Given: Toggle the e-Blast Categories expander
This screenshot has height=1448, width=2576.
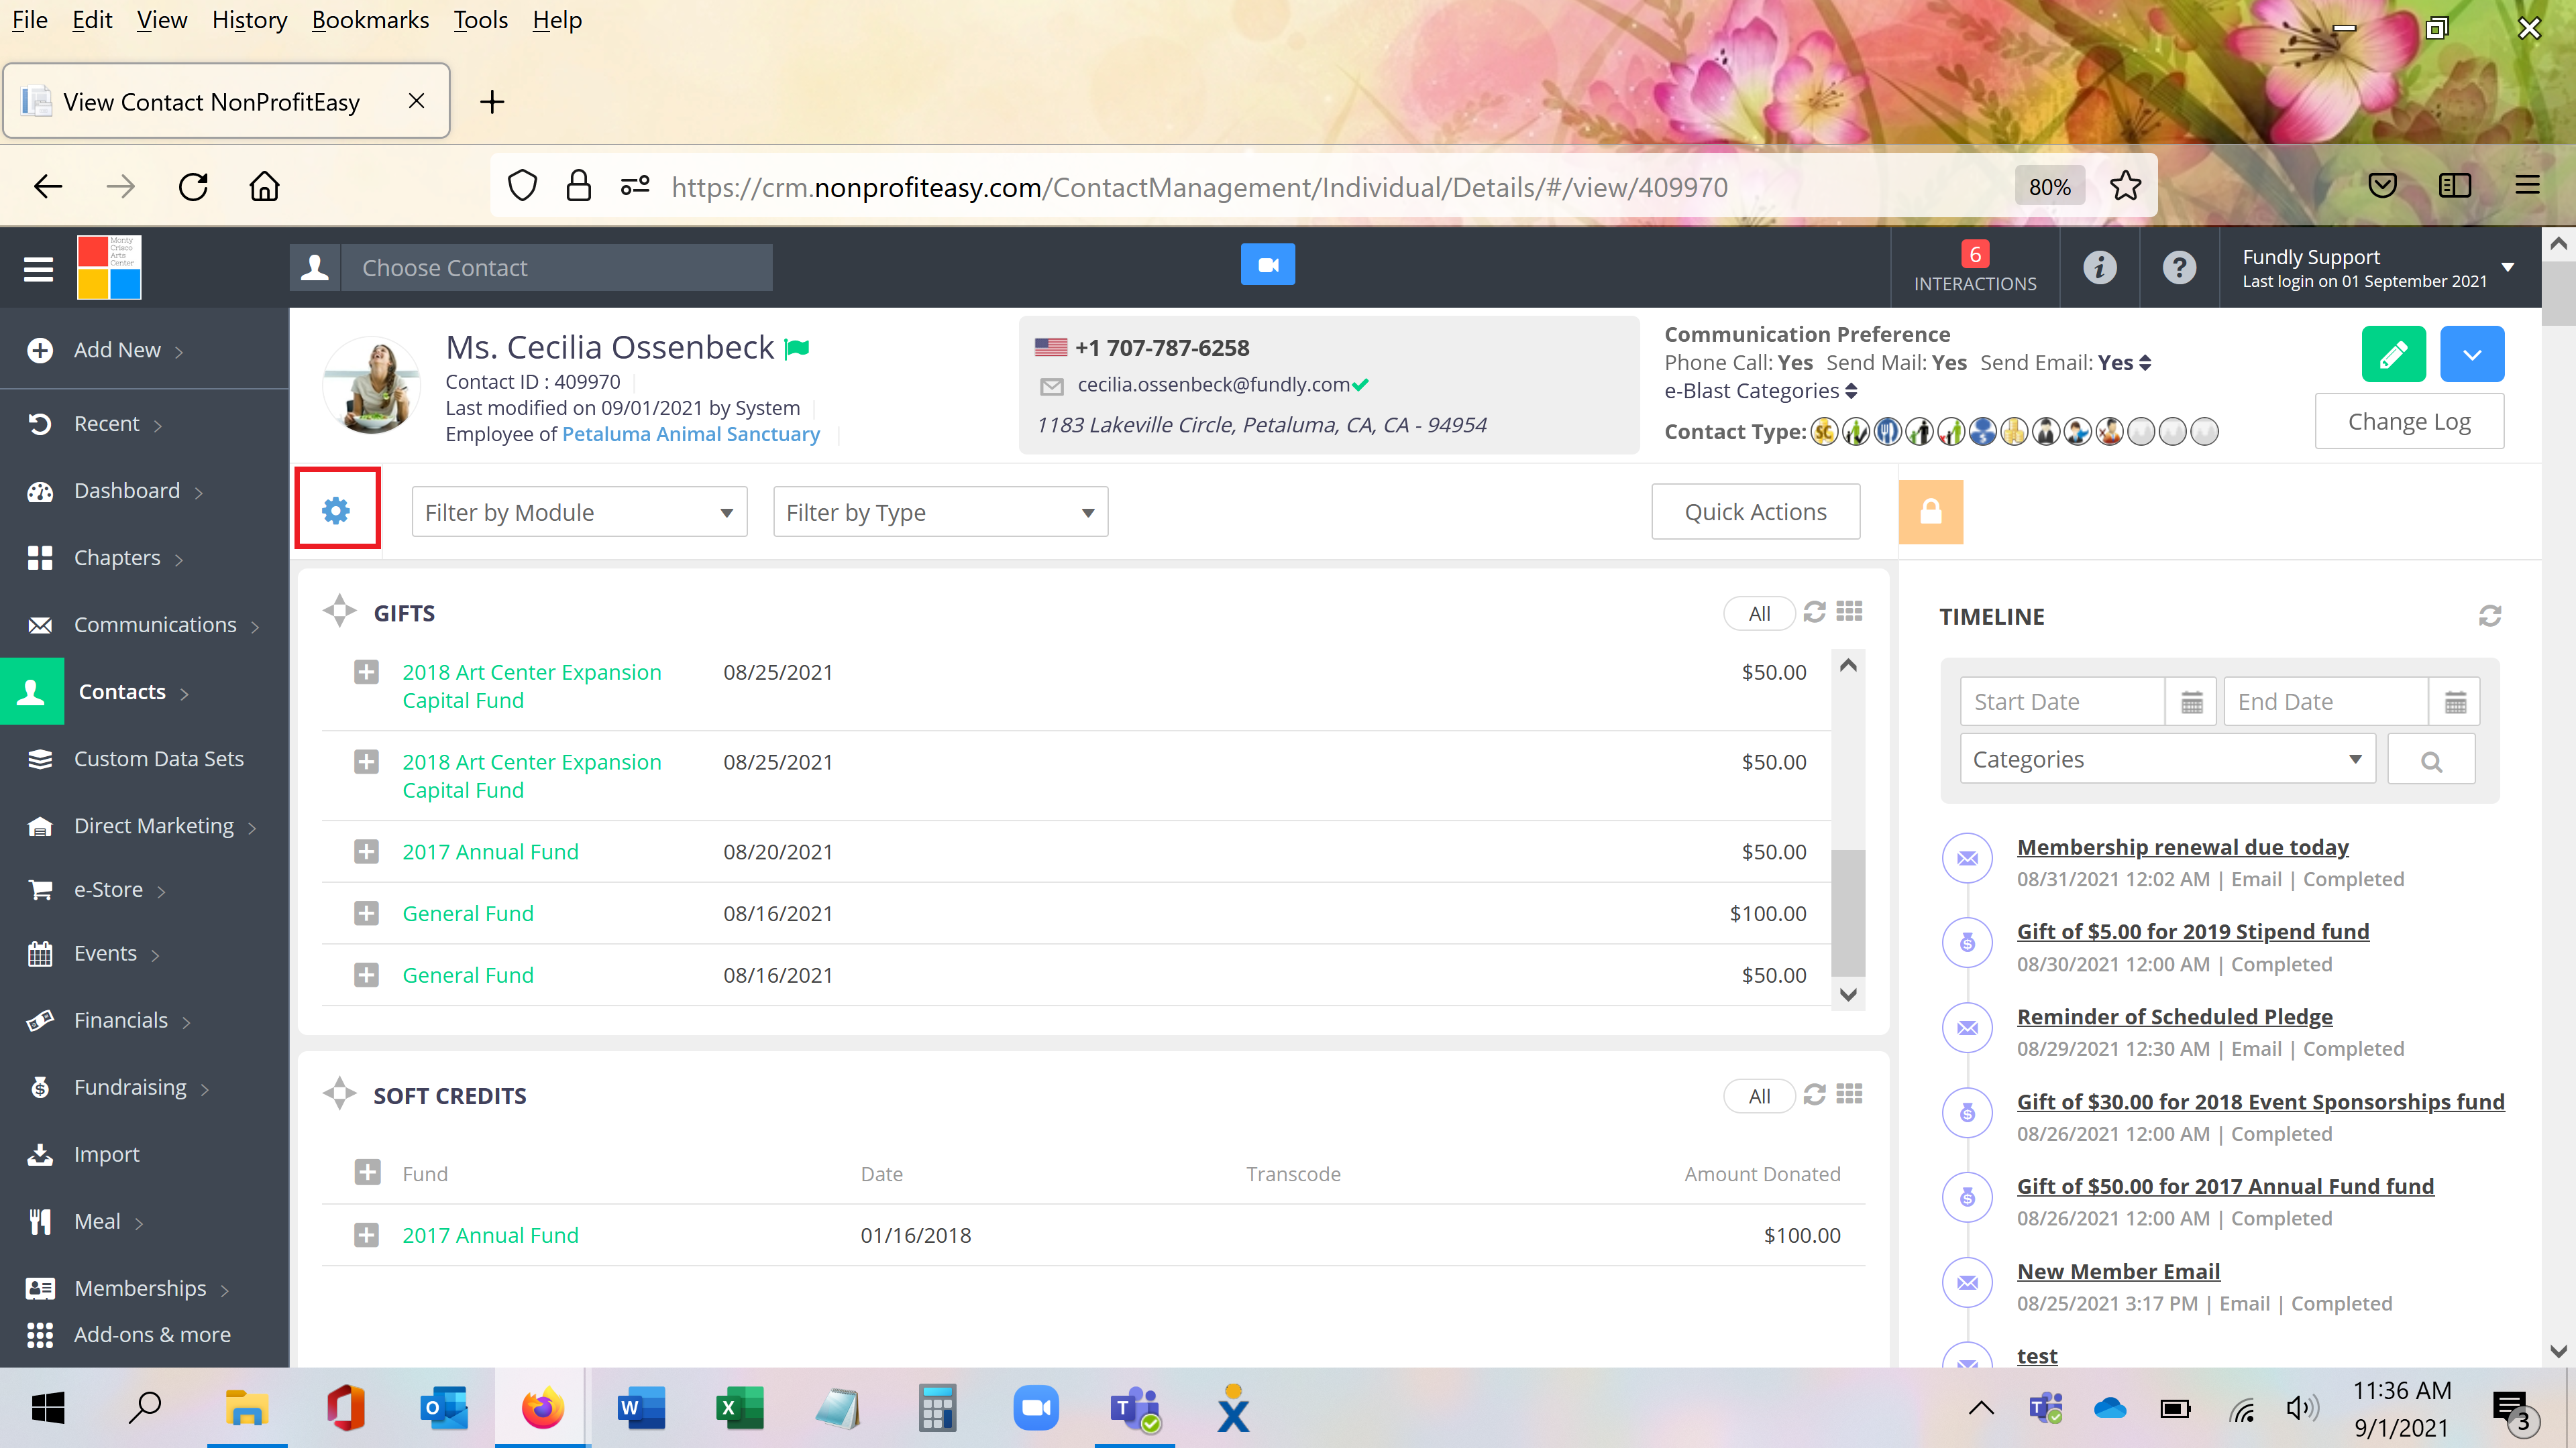Looking at the screenshot, I should tap(1851, 391).
